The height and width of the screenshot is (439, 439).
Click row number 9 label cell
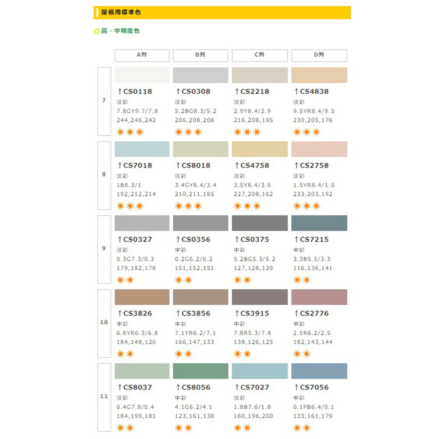(x=104, y=249)
